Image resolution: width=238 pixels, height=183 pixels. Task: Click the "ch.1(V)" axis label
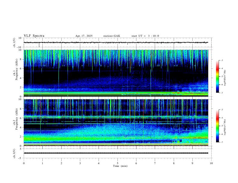[14, 42]
